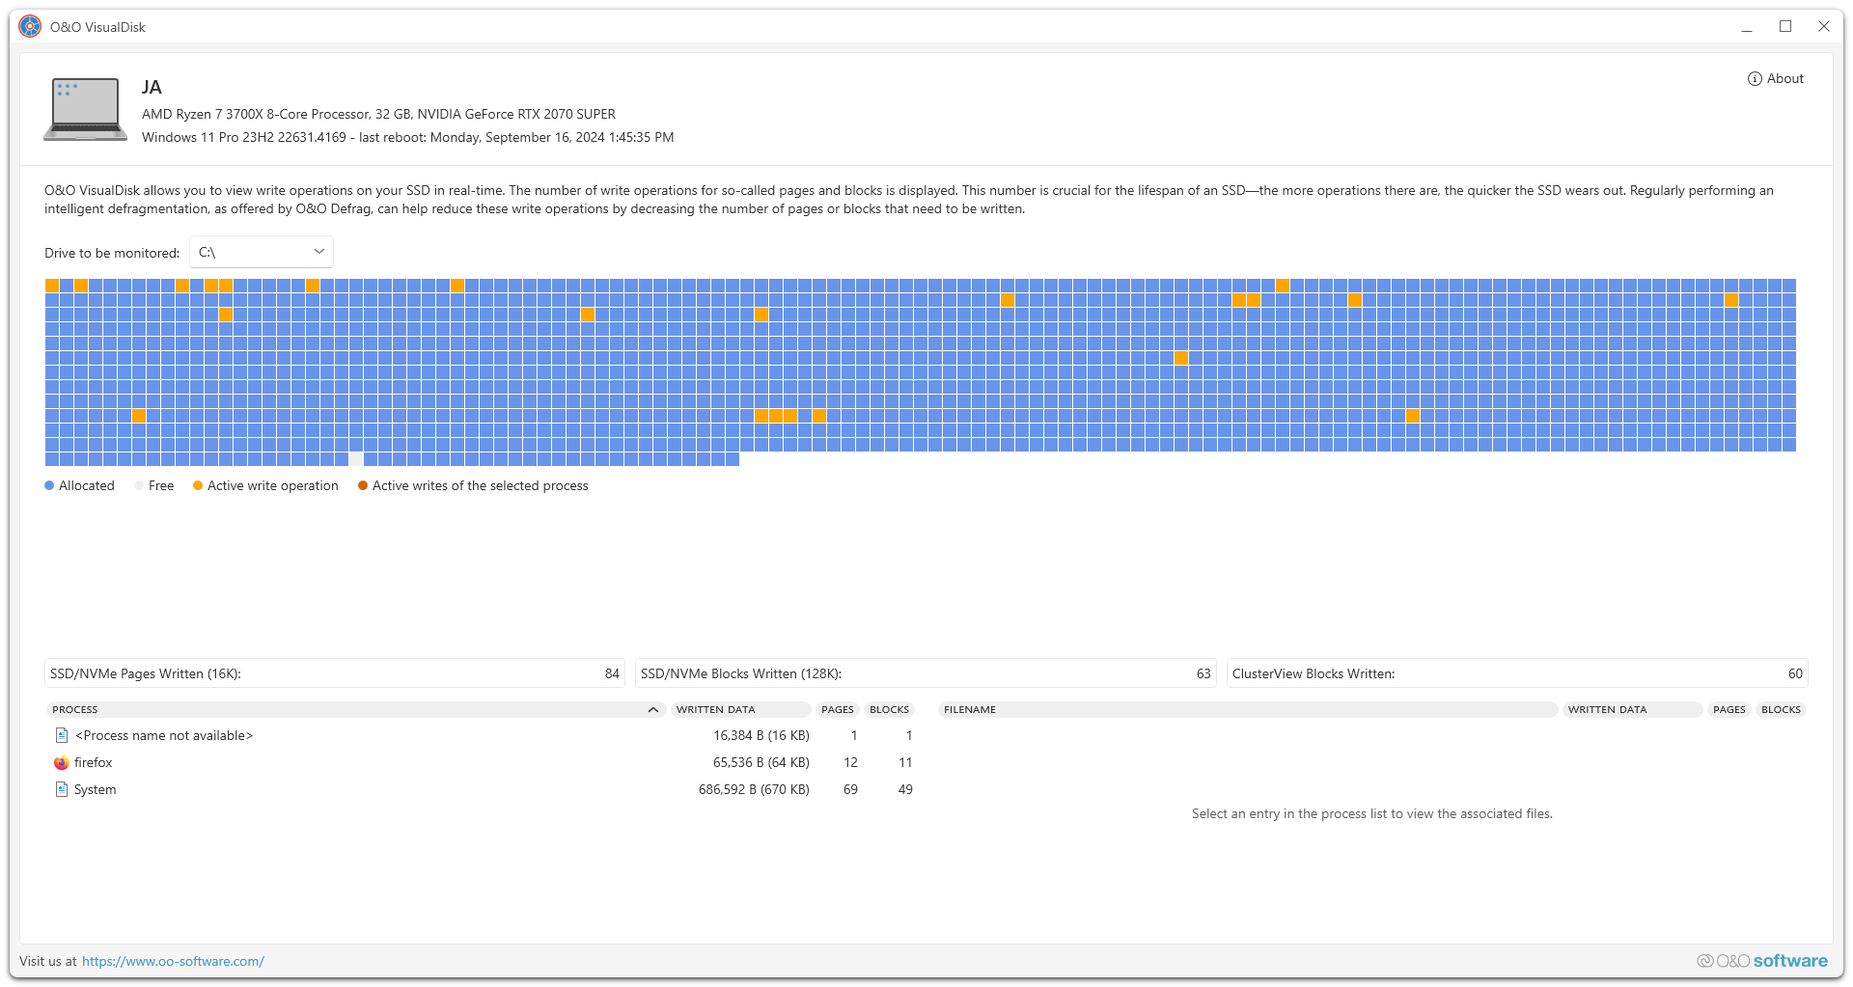
Task: Click file list PAGES column header
Action: (1729, 709)
